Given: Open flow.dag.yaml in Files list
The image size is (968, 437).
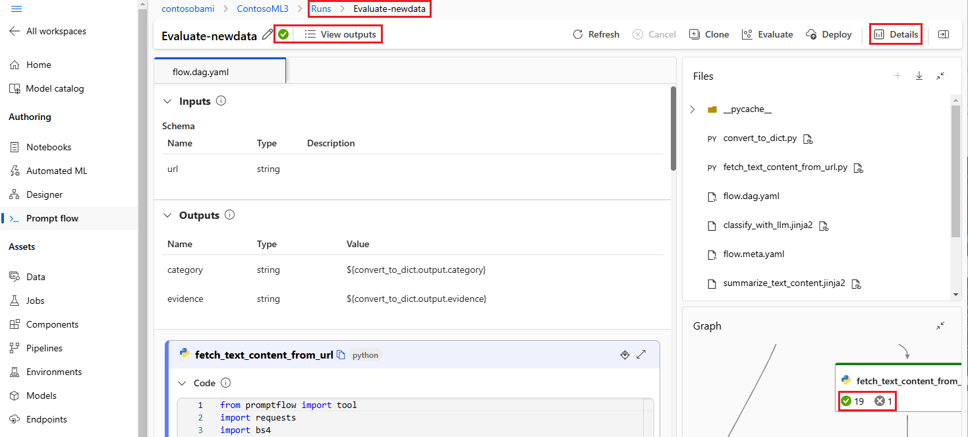Looking at the screenshot, I should 751,196.
